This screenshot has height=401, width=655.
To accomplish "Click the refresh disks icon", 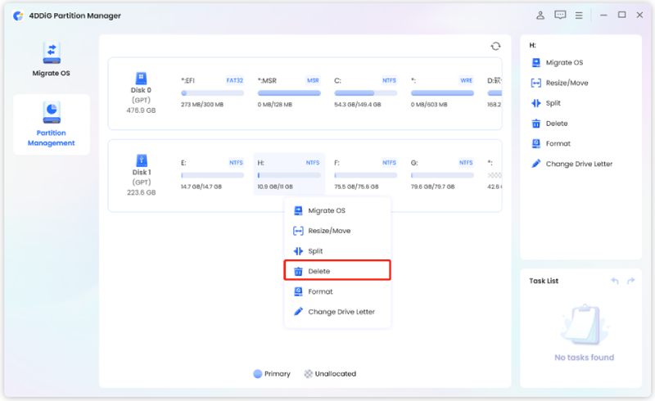I will (x=495, y=46).
